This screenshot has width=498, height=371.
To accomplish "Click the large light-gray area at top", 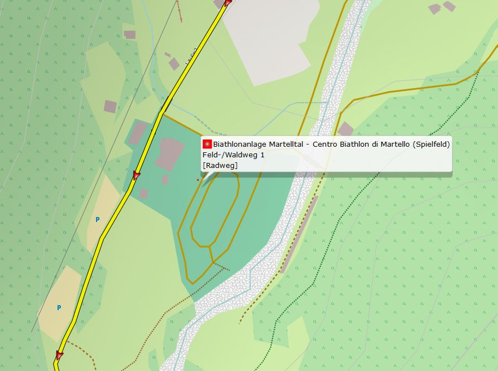I will click(268, 39).
